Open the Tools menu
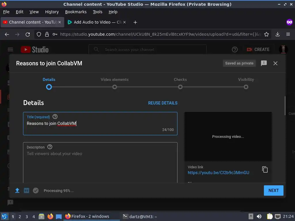Viewport: 295px width, 221px height. [x=97, y=12]
